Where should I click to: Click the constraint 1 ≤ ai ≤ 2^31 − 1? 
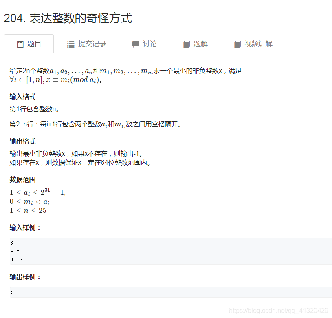coord(37,192)
